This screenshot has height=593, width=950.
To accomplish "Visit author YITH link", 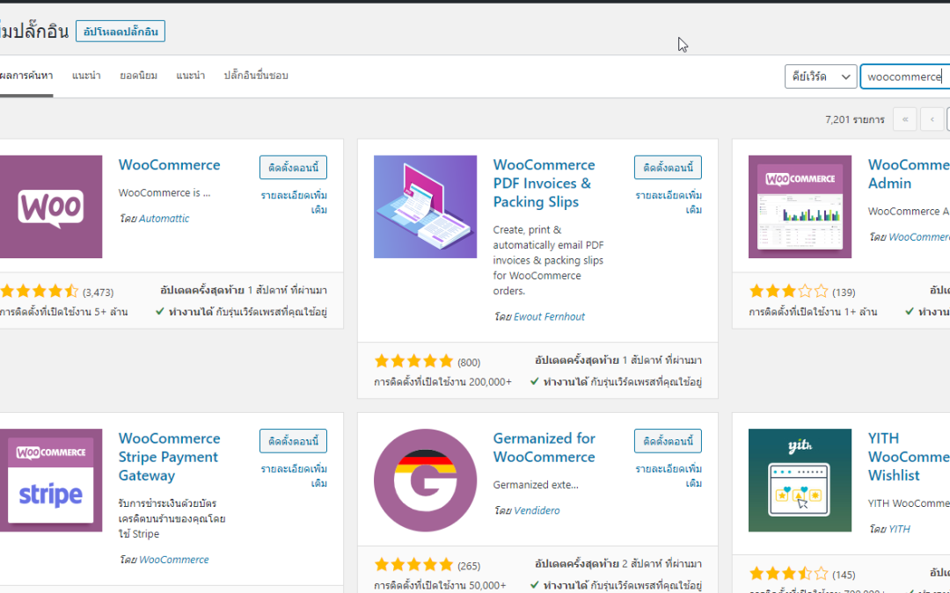I will (899, 529).
